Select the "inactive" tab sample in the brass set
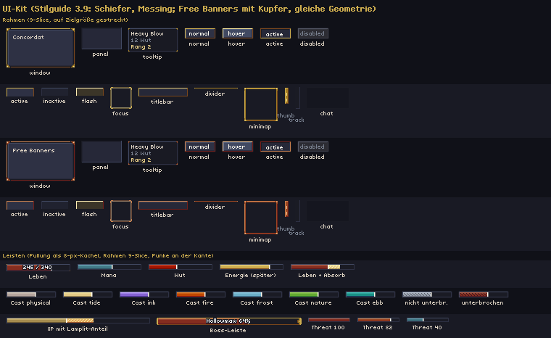 55,92
